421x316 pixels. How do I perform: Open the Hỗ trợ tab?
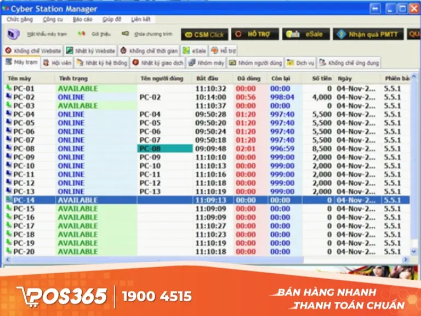tap(223, 50)
